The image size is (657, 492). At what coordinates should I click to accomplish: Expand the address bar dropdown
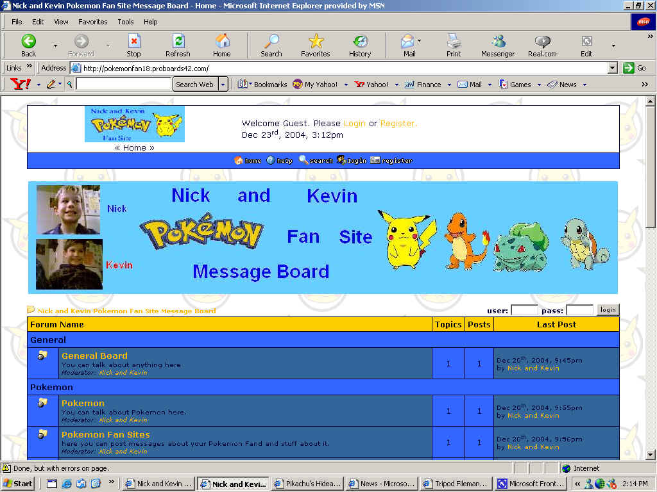tap(612, 68)
